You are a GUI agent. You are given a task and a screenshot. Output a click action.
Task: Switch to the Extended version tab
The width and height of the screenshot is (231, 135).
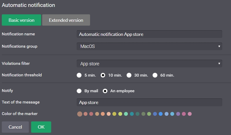click(x=66, y=20)
